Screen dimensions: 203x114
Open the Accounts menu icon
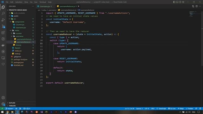tap(3, 98)
